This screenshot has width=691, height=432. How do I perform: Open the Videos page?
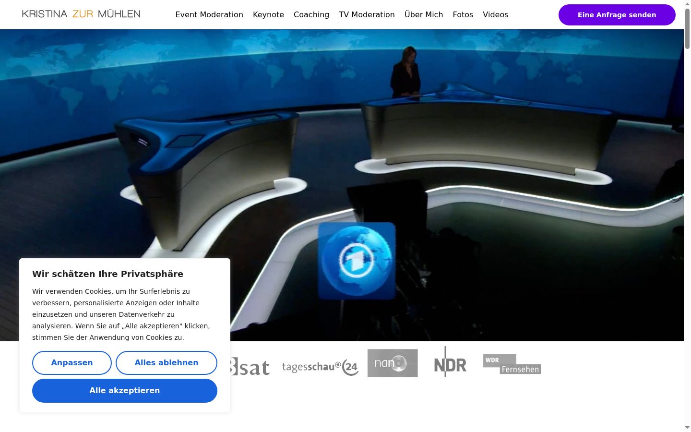(x=496, y=14)
